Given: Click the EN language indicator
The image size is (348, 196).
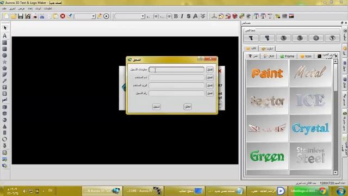Looking at the screenshot, I should [x=50, y=191].
